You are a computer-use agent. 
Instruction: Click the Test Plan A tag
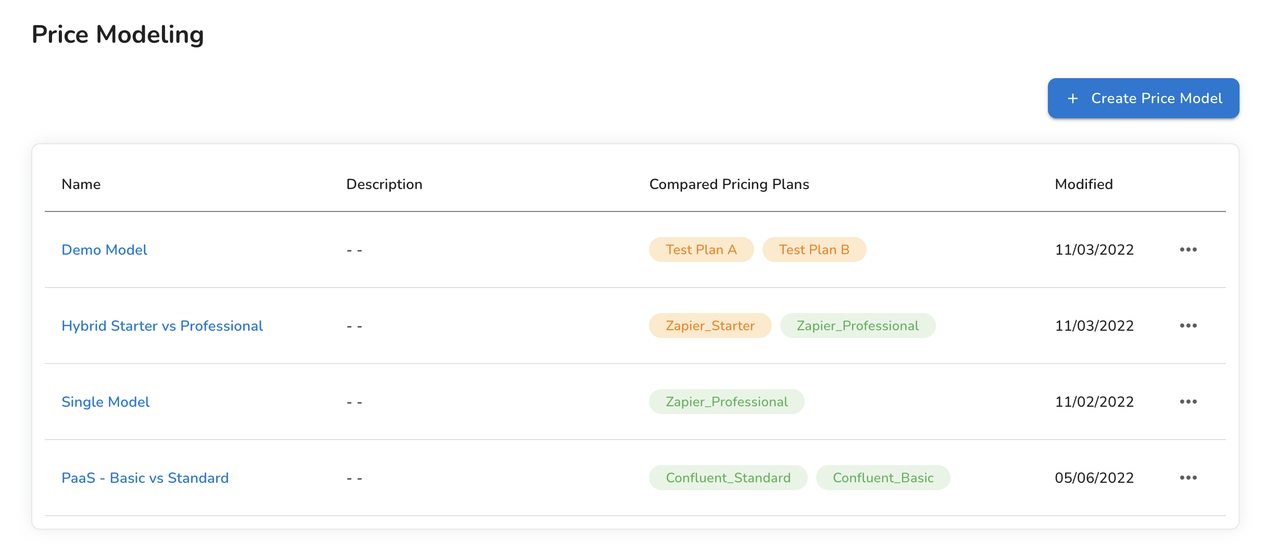point(701,249)
